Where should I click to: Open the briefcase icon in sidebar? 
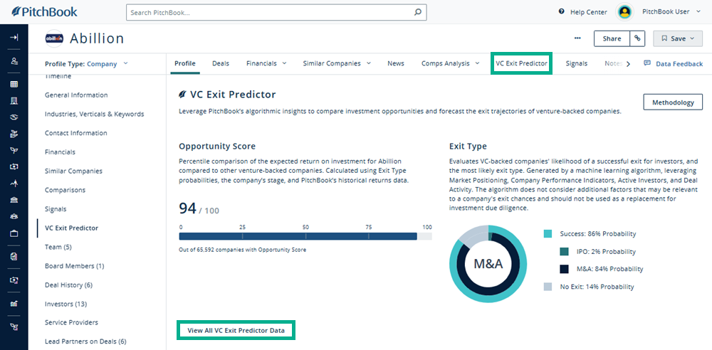tap(14, 233)
